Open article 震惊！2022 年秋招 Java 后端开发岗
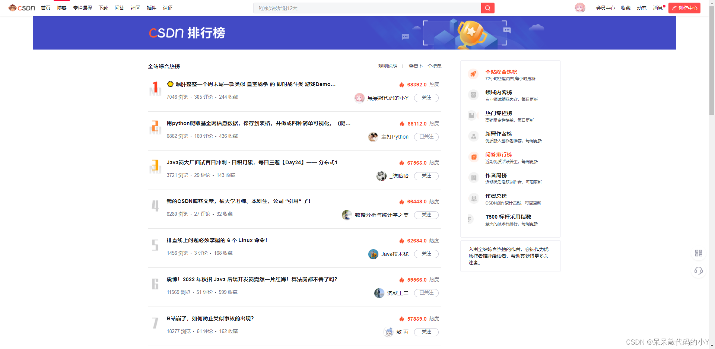 pos(252,279)
